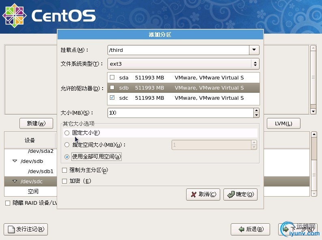Viewport: 322px width, 240px height.
Task: Check the sdb drive checkbox
Action: point(112,88)
